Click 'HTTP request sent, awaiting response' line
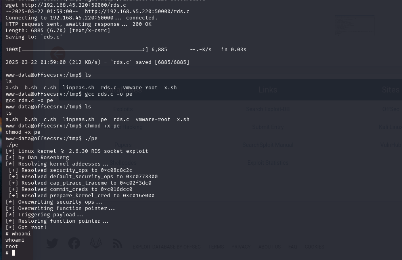The image size is (402, 260). pyautogui.click(x=78, y=24)
